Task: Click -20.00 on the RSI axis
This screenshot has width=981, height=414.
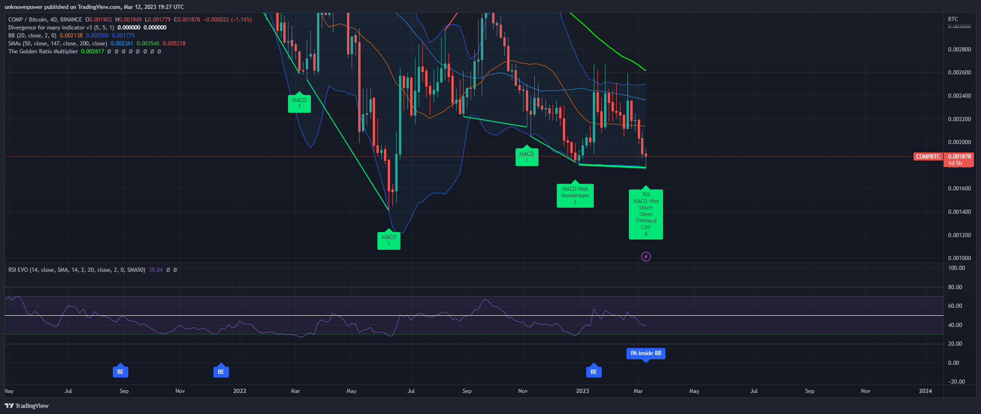Action: click(x=956, y=382)
